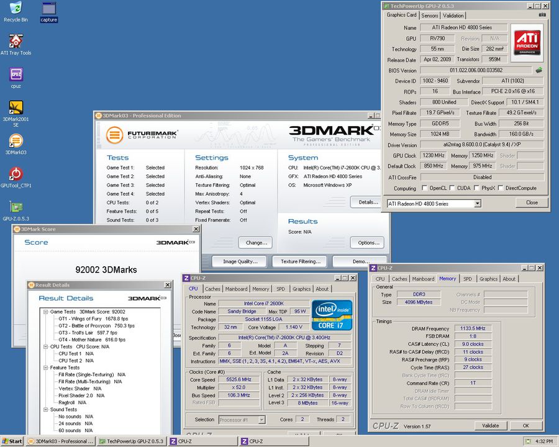Switch to TechPowerUp GPU-Z 0.5.3 taskbar button
The height and width of the screenshot is (447, 559).
click(132, 441)
